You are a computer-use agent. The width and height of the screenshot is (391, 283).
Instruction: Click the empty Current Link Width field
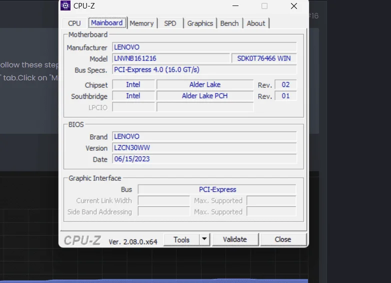(164, 201)
